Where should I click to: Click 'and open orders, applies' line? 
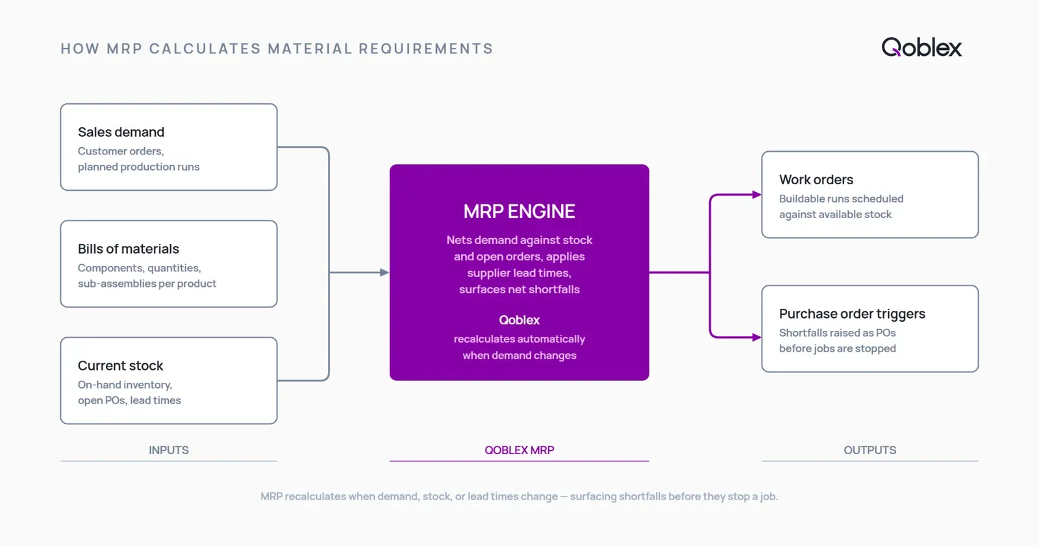pos(519,256)
